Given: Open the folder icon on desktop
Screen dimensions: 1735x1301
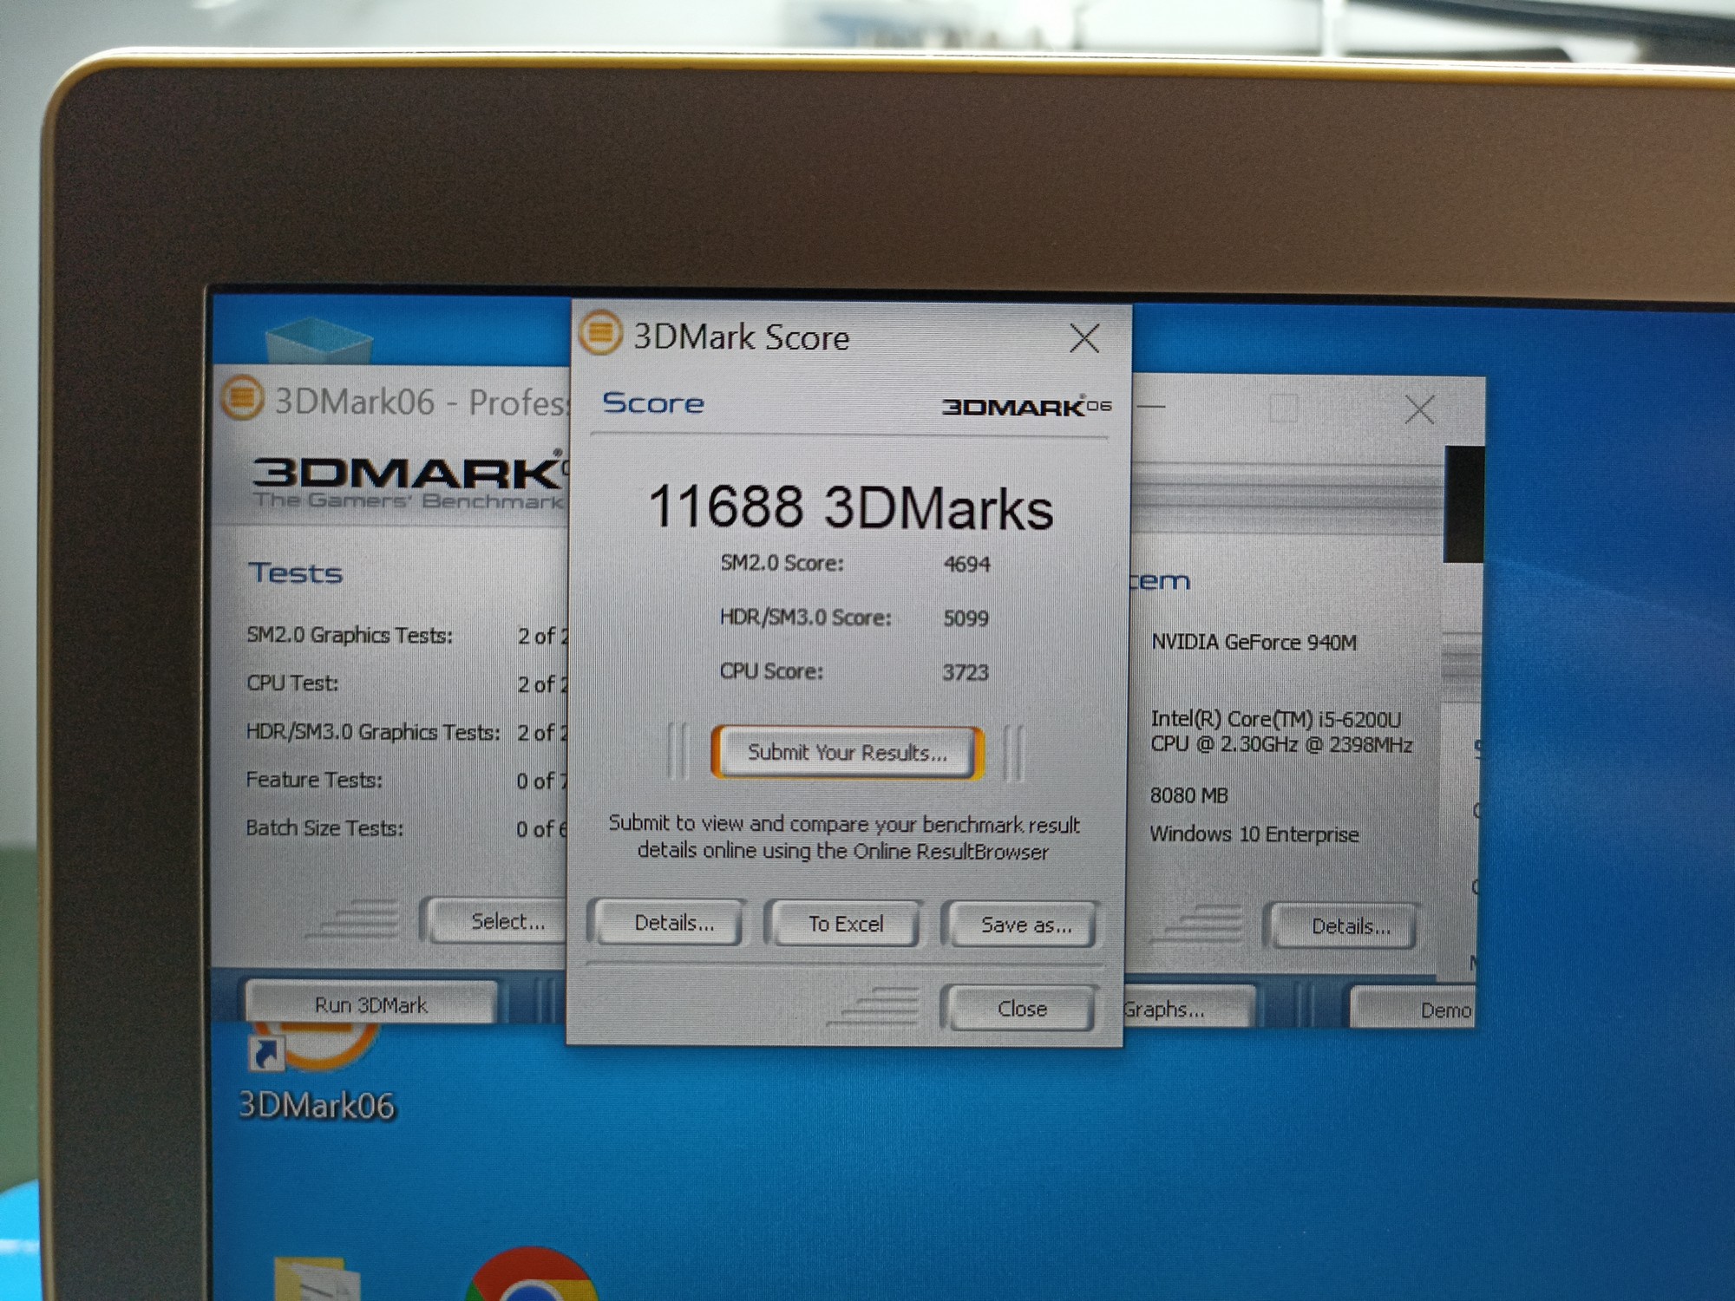Looking at the screenshot, I should (316, 1278).
